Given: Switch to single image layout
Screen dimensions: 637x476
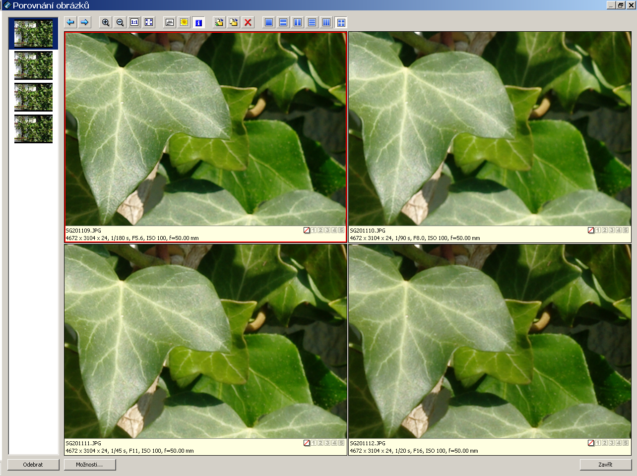Looking at the screenshot, I should (x=269, y=22).
